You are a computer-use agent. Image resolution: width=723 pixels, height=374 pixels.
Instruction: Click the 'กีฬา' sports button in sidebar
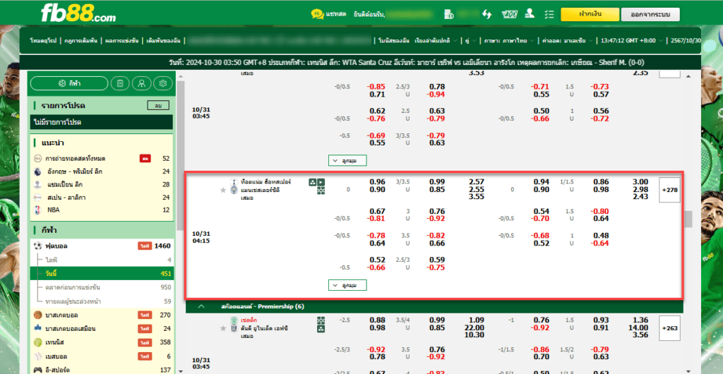tap(69, 83)
